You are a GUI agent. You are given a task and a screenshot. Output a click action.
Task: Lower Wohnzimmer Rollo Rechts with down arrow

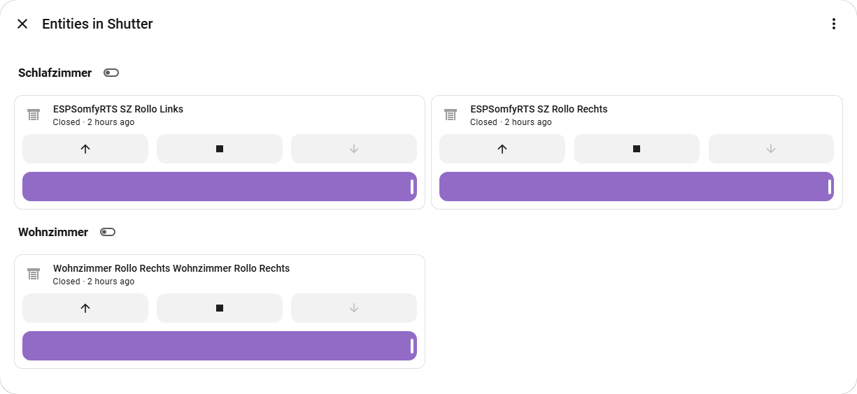point(354,308)
